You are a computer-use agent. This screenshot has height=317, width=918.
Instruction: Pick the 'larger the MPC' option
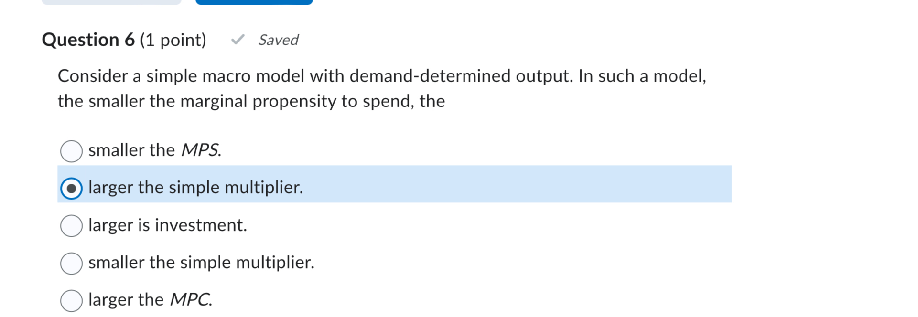point(71,300)
